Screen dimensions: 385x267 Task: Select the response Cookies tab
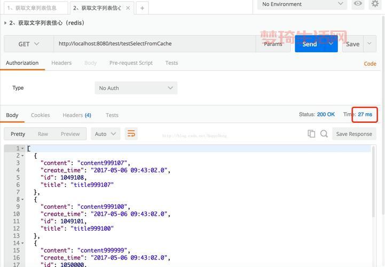(x=40, y=115)
